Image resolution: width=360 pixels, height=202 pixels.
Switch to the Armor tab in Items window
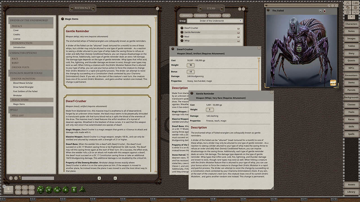pos(186,15)
